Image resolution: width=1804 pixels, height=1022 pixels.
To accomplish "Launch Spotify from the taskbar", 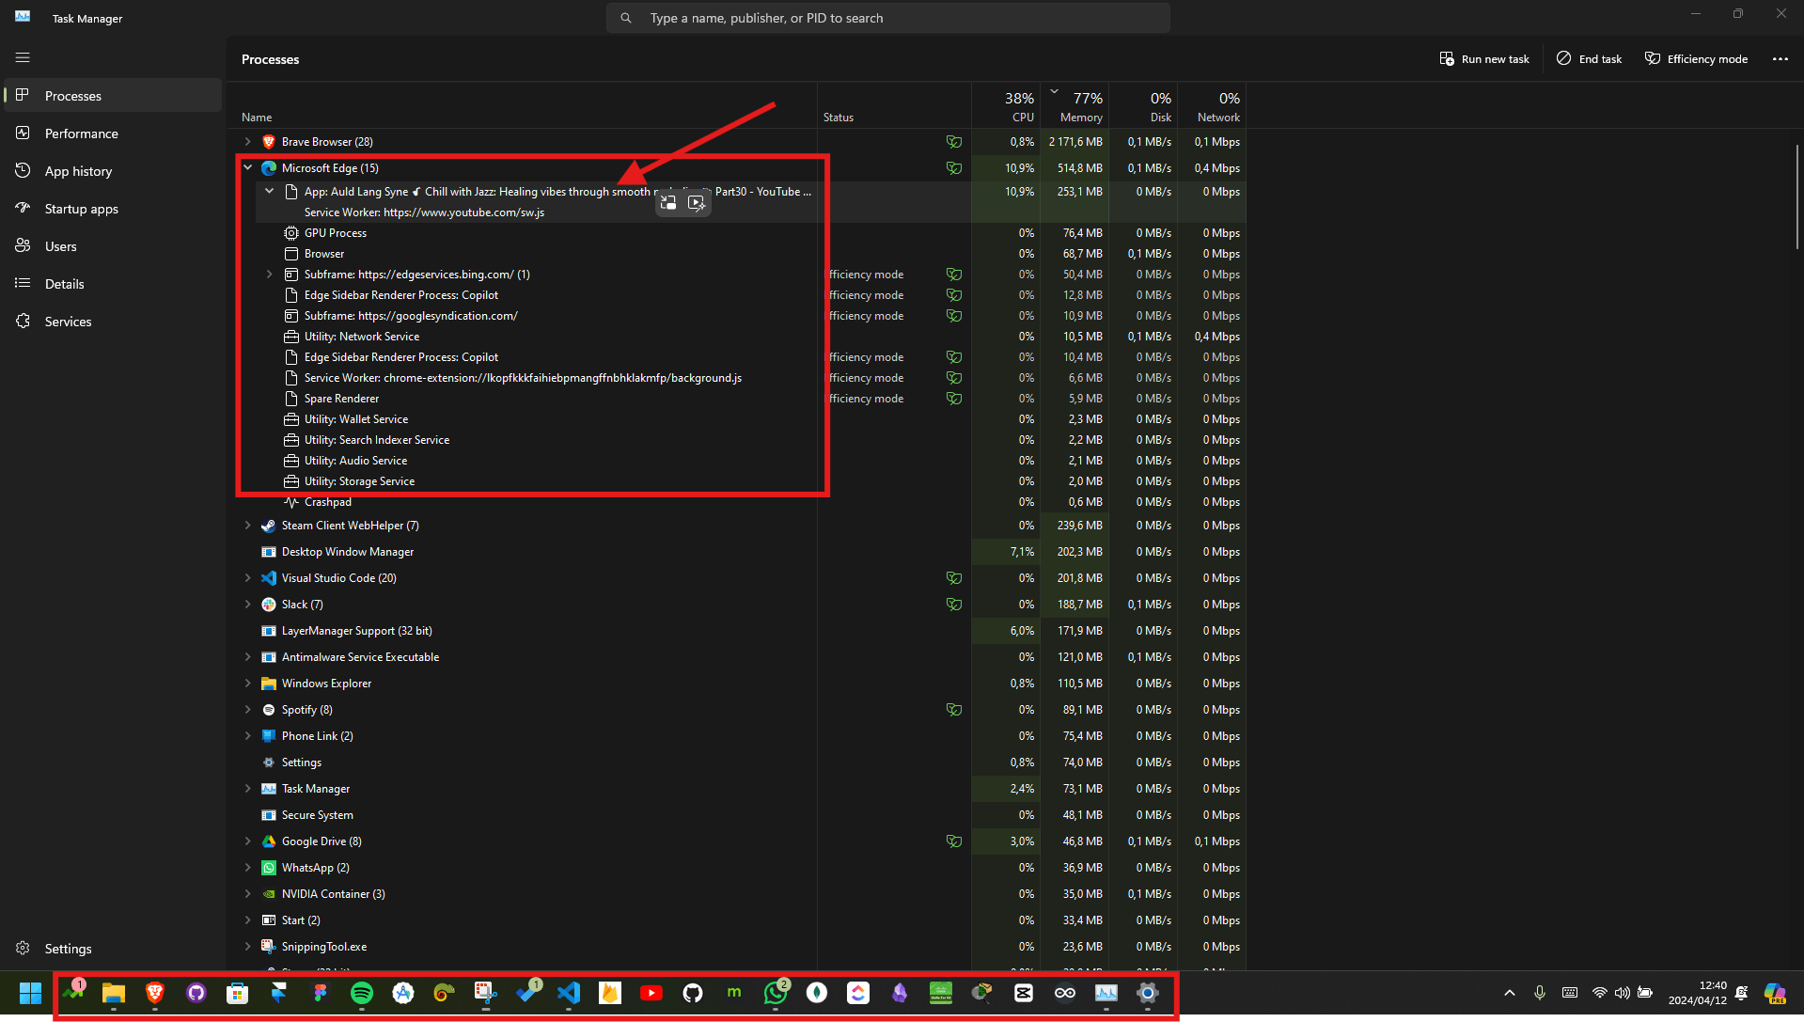I will pos(361,994).
